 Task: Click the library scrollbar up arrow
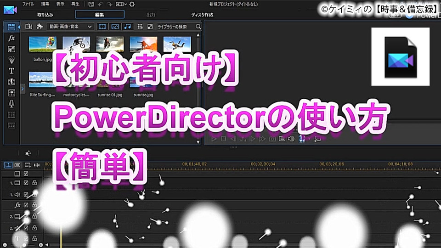198,35
